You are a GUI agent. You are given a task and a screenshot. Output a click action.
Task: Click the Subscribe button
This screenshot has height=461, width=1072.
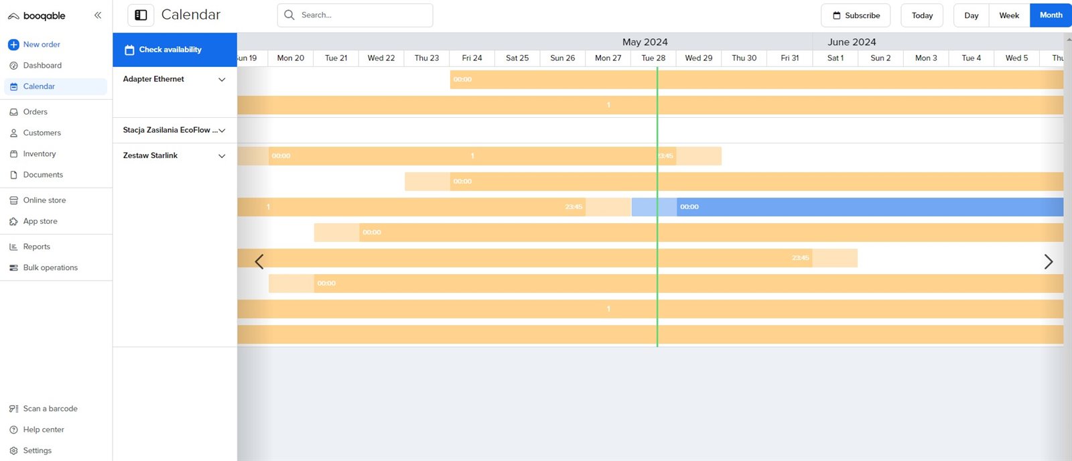(x=856, y=15)
